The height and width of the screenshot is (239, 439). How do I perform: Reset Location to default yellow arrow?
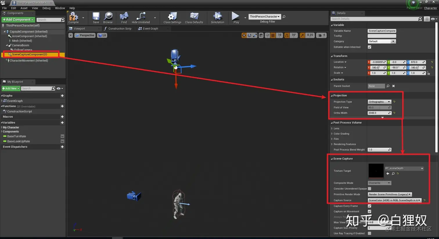pos(432,62)
